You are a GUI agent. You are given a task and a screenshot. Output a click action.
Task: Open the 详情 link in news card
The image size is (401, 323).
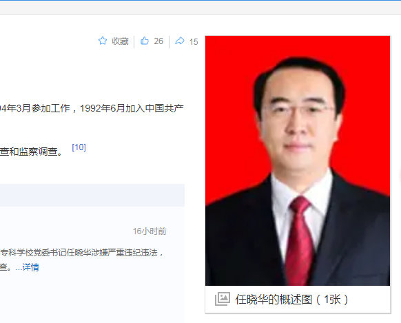point(31,267)
